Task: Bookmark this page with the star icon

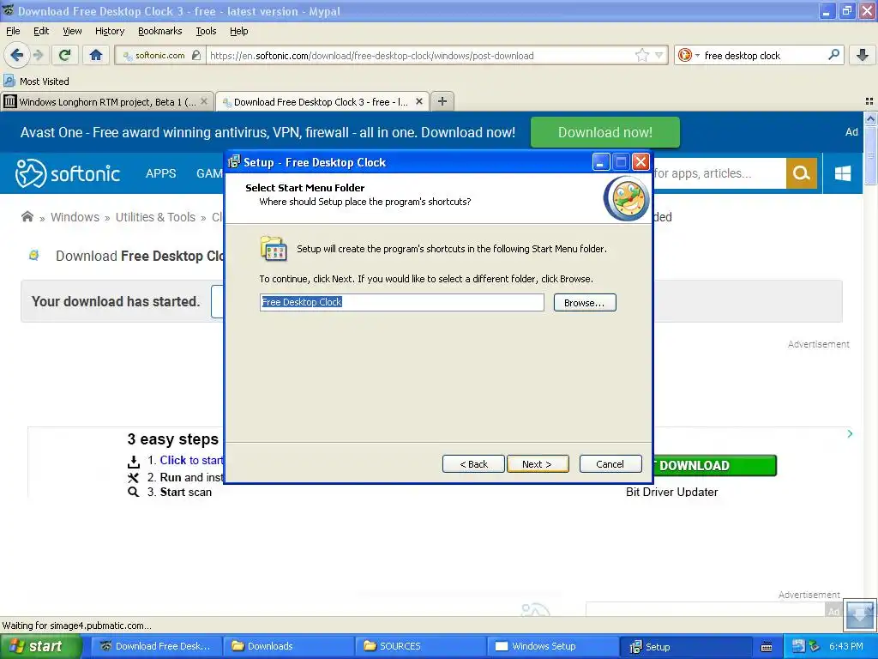Action: click(x=641, y=56)
